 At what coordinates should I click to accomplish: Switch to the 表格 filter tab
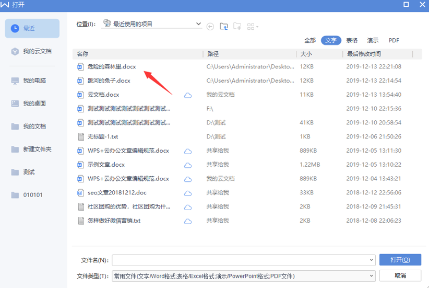(x=352, y=40)
